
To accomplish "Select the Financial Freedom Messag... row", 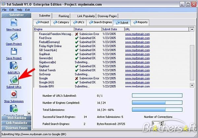I will click(112, 34).
